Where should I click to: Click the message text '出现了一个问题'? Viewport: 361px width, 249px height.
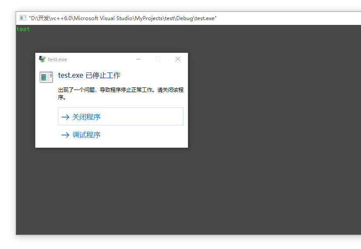click(x=76, y=90)
